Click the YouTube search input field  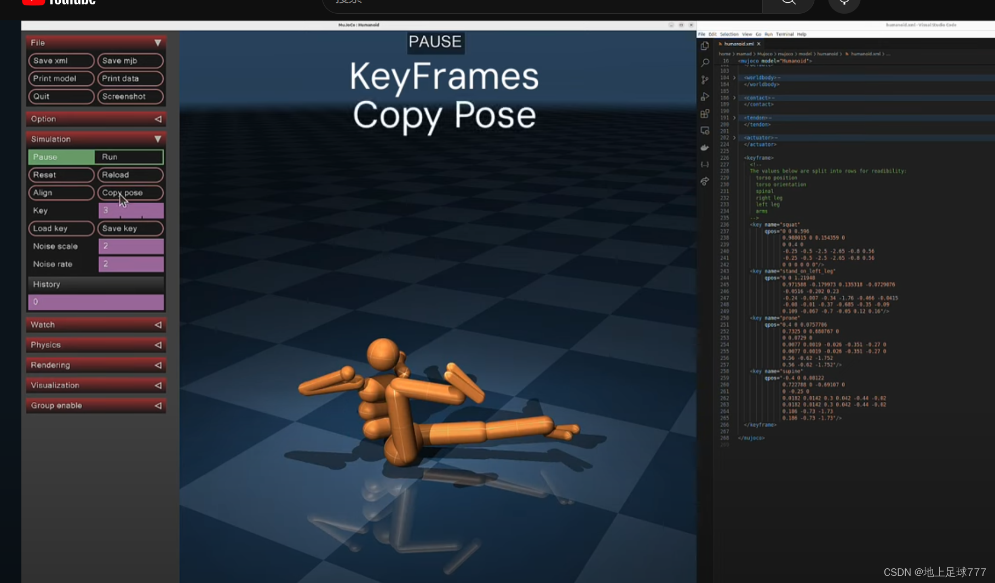point(542,3)
